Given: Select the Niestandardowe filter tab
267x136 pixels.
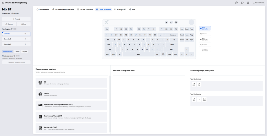Looking at the screenshot, I should click(x=8, y=51).
